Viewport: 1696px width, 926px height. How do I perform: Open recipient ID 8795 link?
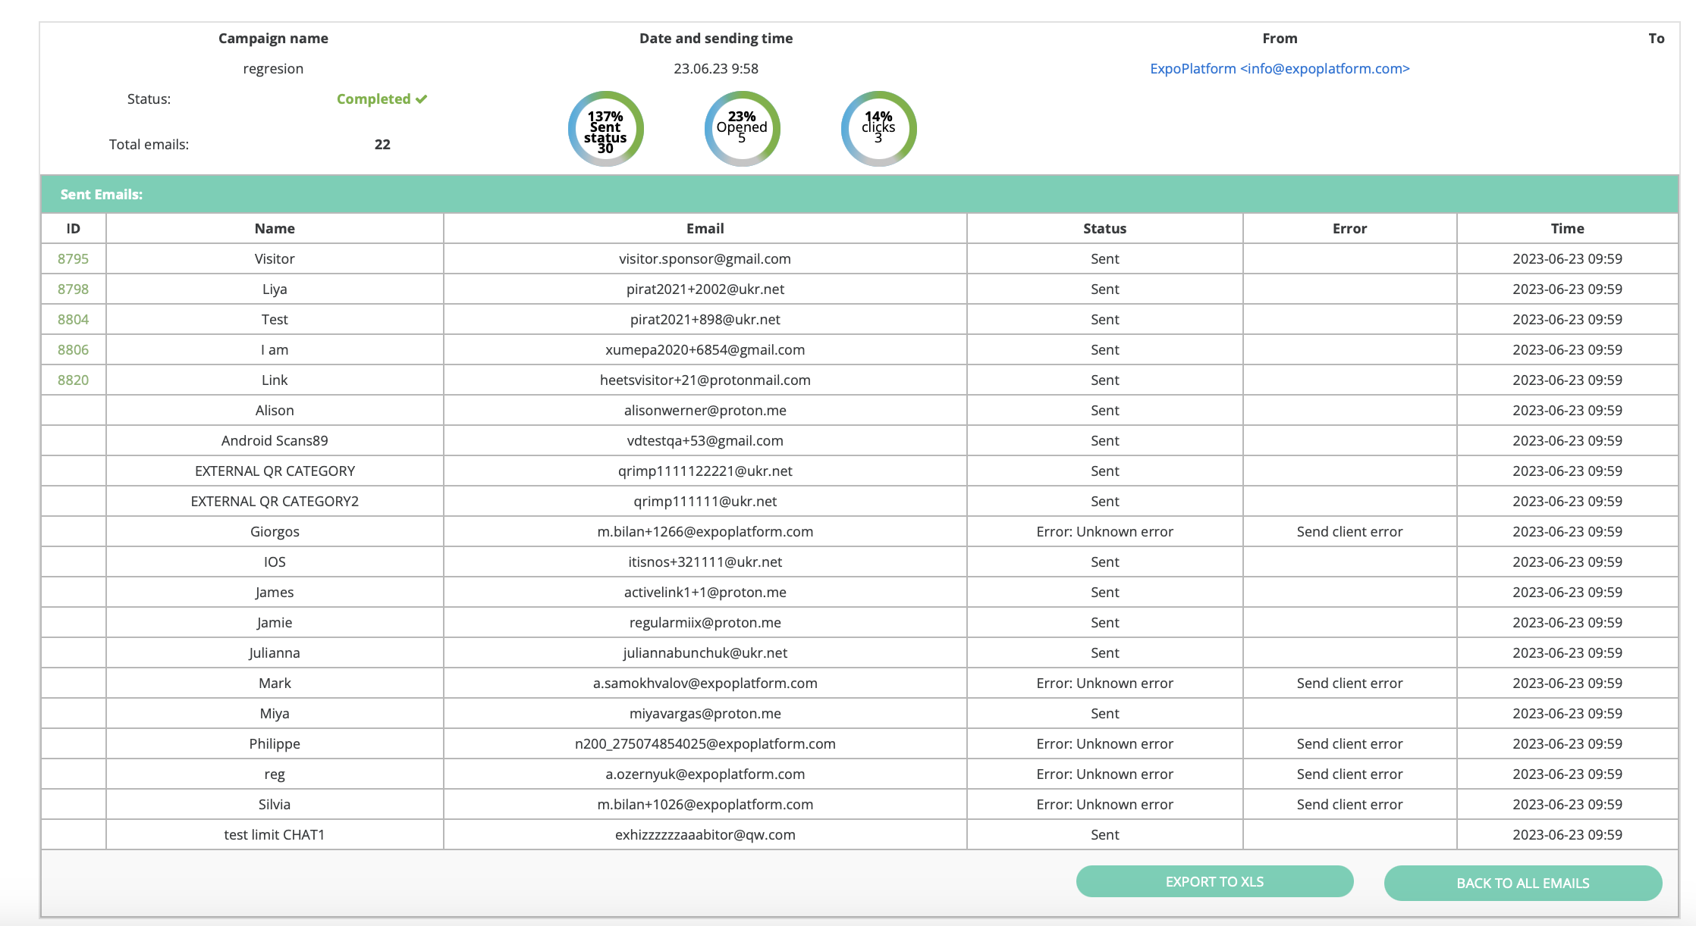pyautogui.click(x=73, y=258)
